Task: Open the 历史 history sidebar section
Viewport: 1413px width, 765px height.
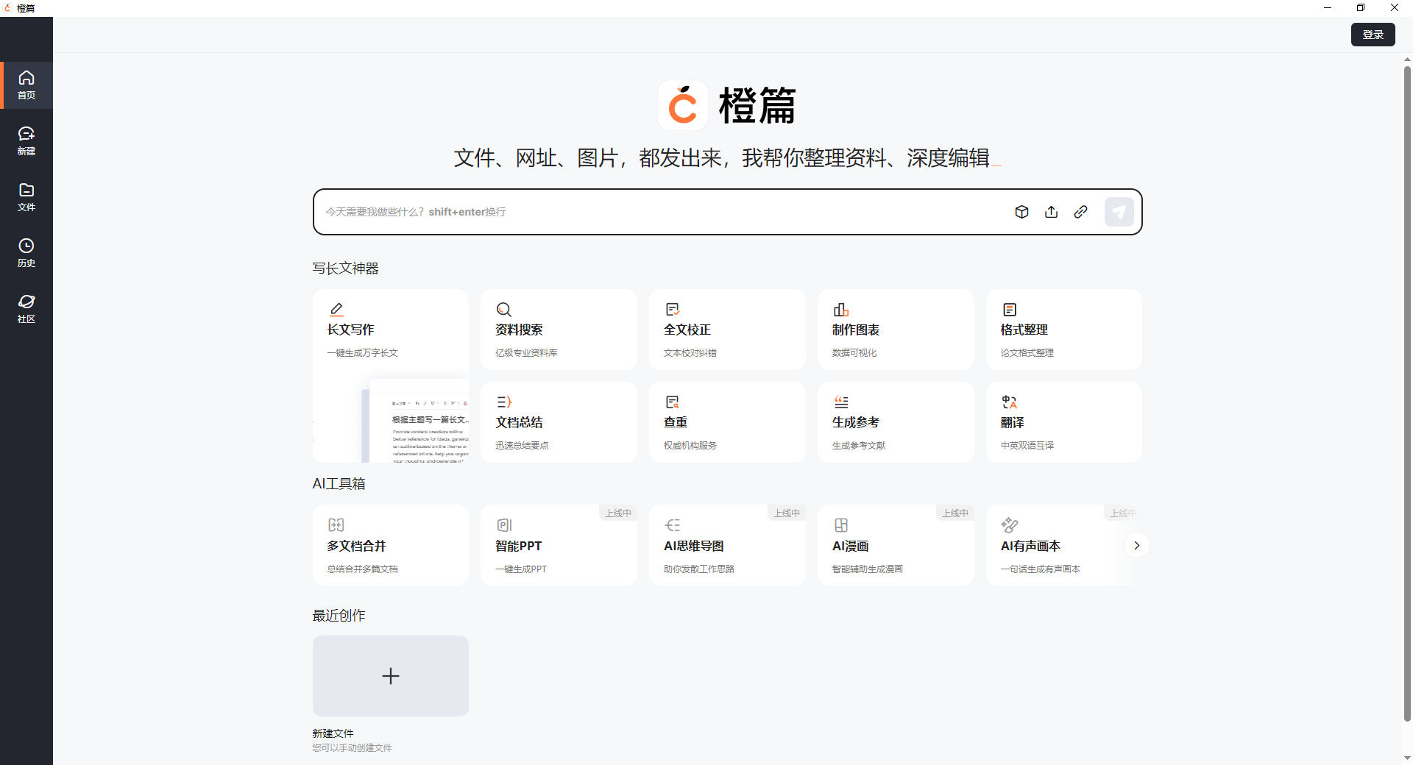Action: pyautogui.click(x=26, y=253)
